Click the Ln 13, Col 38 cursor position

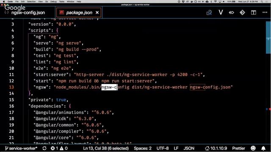click(106, 148)
